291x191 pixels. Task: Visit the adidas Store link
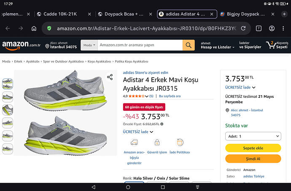tap(145, 73)
